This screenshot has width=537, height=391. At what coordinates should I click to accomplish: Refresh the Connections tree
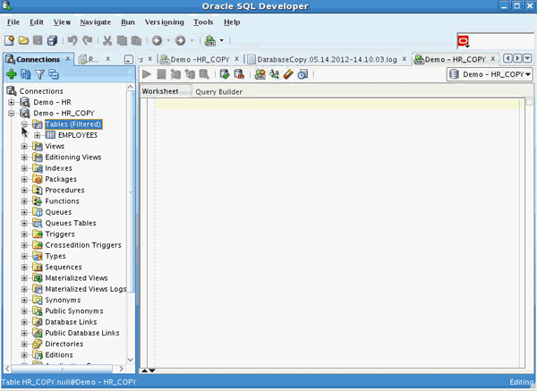[x=26, y=74]
